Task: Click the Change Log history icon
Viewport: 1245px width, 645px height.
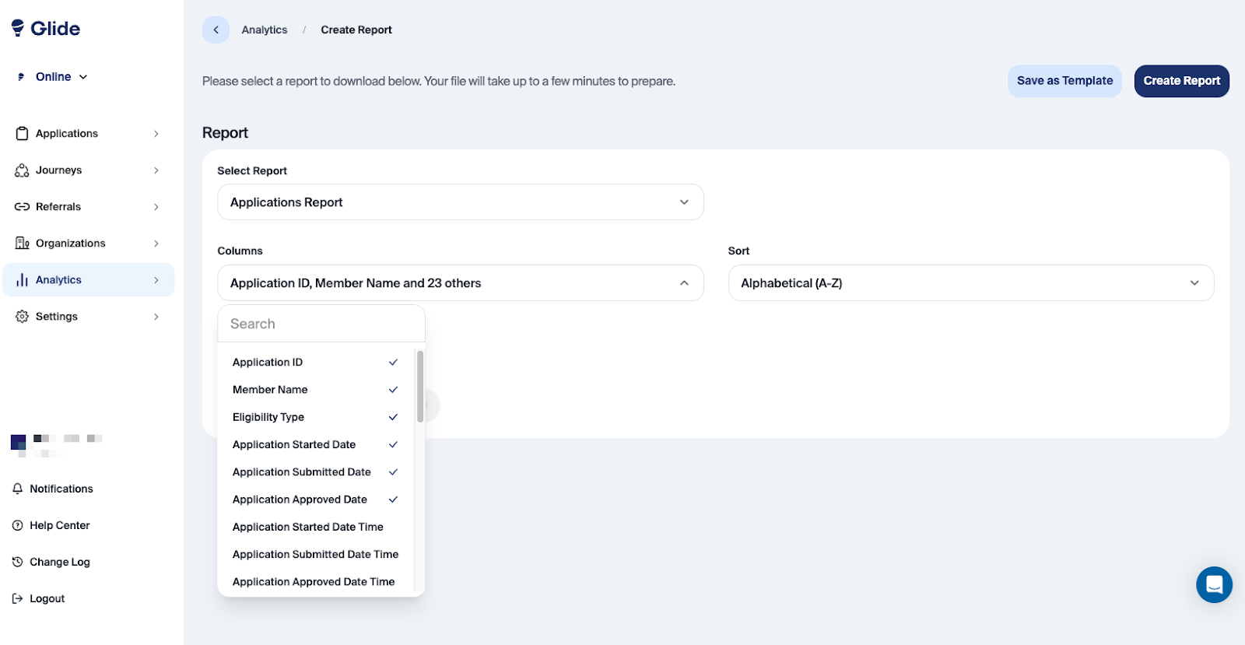Action: (x=18, y=562)
